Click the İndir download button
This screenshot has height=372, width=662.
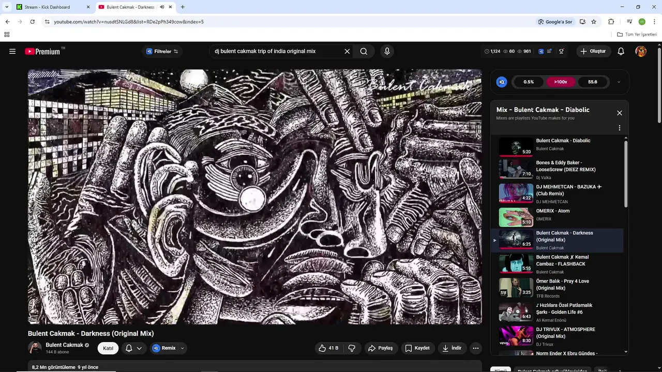click(x=452, y=348)
